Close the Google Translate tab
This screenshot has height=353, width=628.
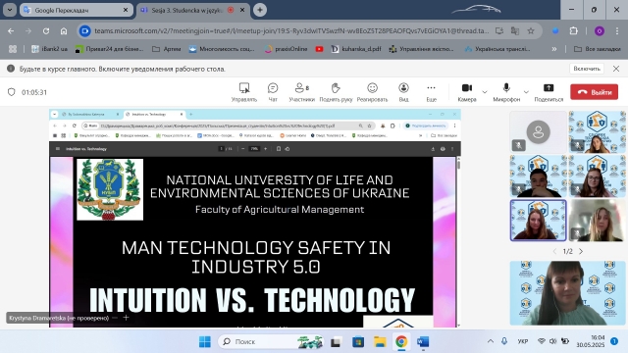click(x=126, y=10)
